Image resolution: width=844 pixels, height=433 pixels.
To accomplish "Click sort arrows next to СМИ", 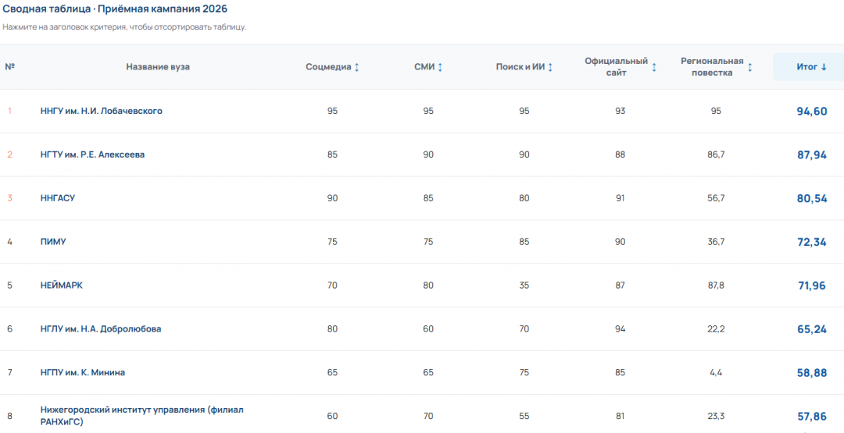I will pos(440,67).
